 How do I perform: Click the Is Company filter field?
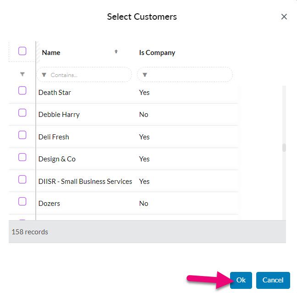(x=188, y=75)
